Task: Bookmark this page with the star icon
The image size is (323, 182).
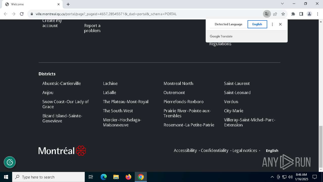Action: (x=283, y=14)
